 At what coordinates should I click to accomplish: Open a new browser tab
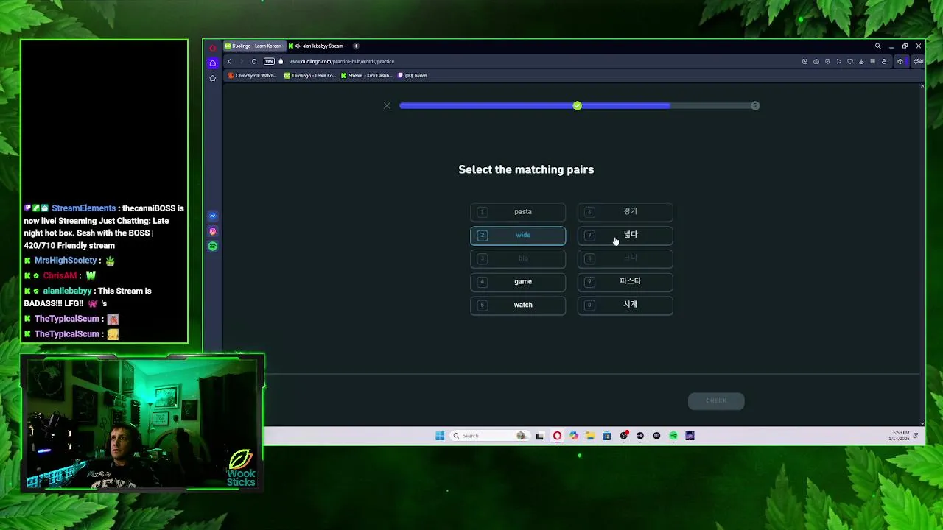356,46
